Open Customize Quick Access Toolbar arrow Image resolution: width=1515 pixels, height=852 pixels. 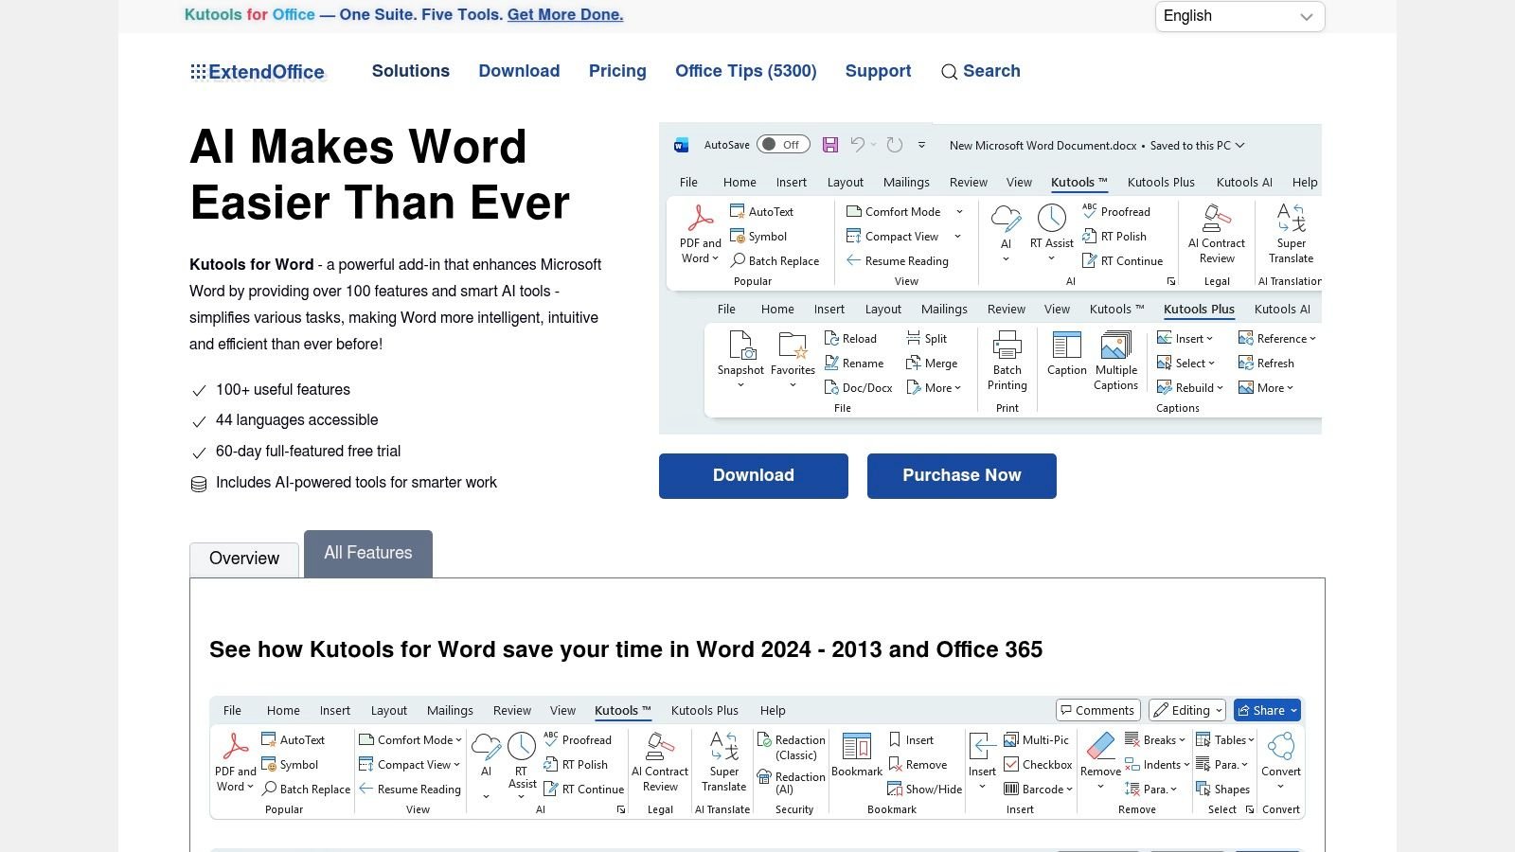click(921, 145)
